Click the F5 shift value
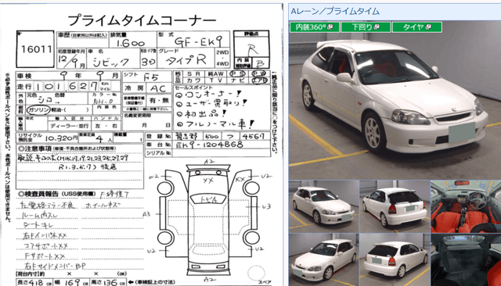Viewport: 501px width, 286px height. [x=150, y=77]
